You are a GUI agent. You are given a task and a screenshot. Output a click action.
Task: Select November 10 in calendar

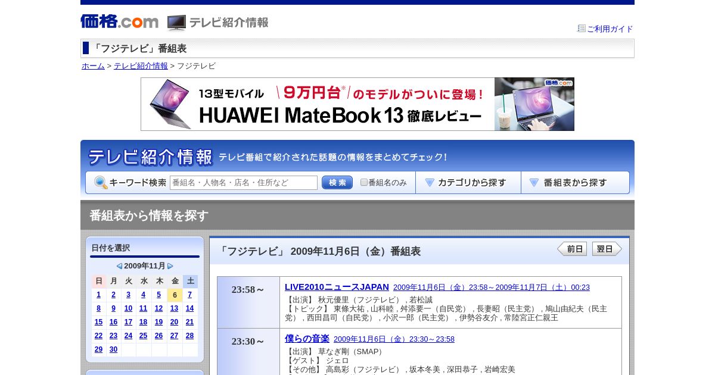128,308
